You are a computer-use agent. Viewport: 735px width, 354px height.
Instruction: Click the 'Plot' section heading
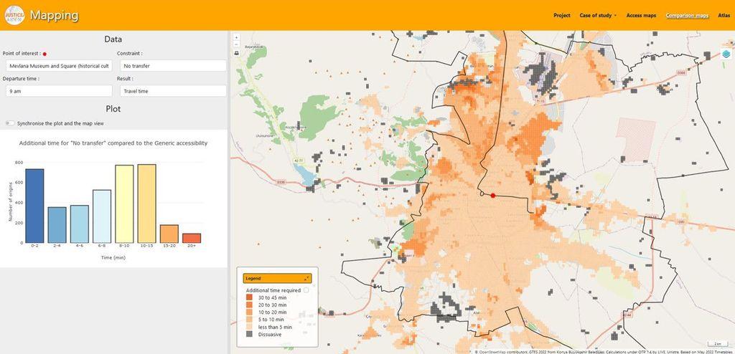click(x=113, y=109)
